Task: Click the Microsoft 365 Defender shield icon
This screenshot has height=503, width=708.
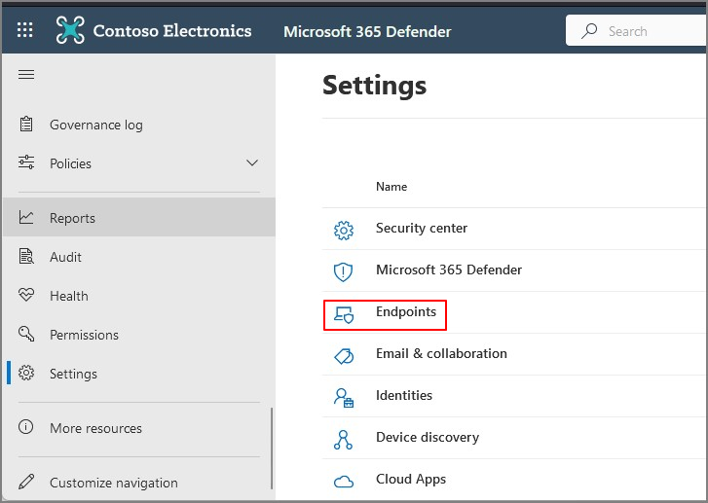Action: pos(343,272)
